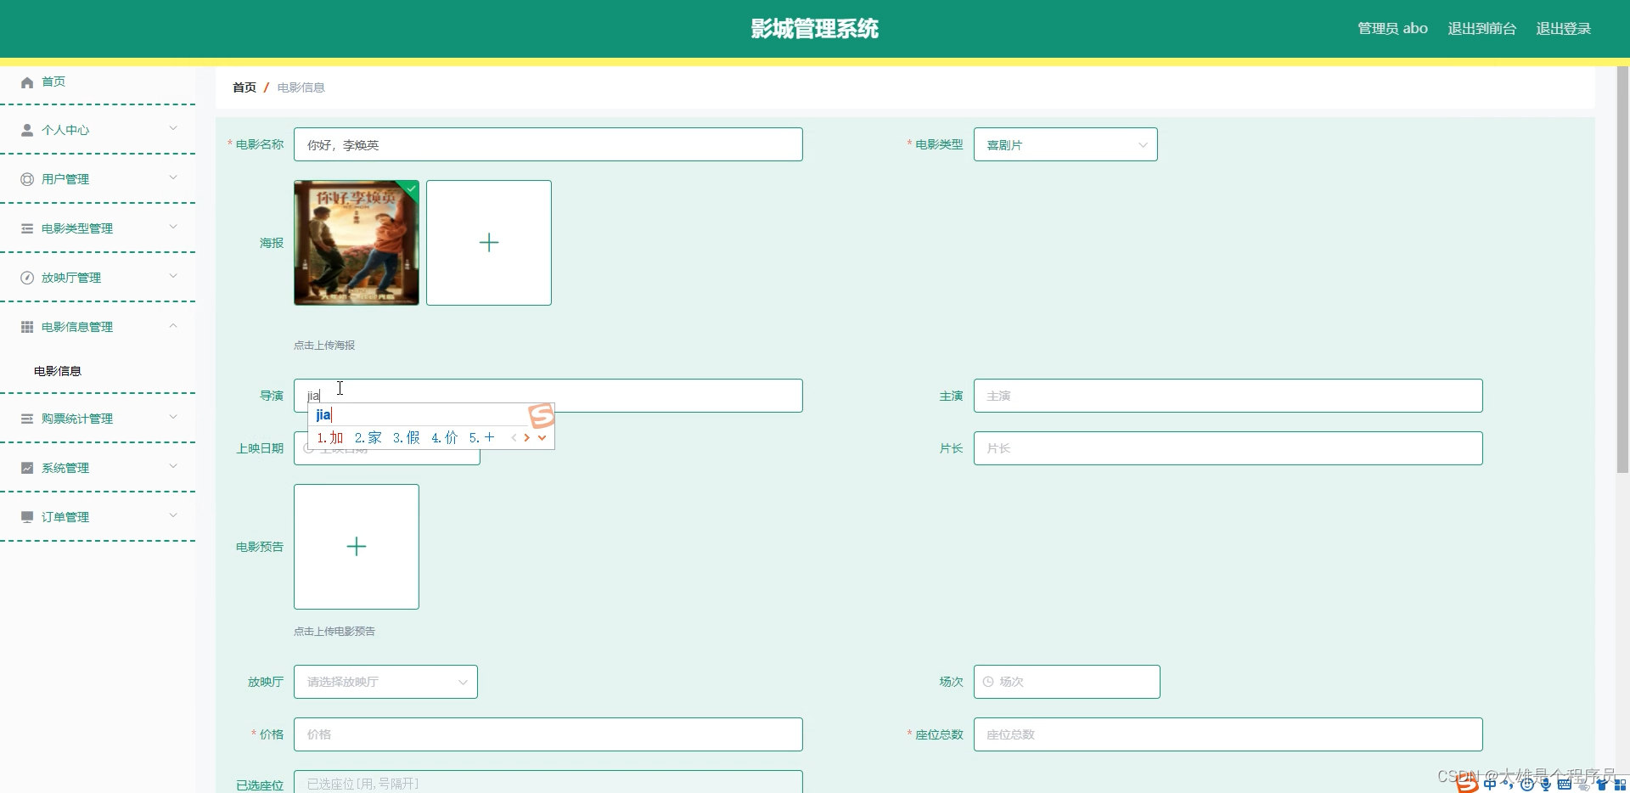This screenshot has height=793, width=1630.
Task: Click the 价格 input field
Action: [x=548, y=734]
